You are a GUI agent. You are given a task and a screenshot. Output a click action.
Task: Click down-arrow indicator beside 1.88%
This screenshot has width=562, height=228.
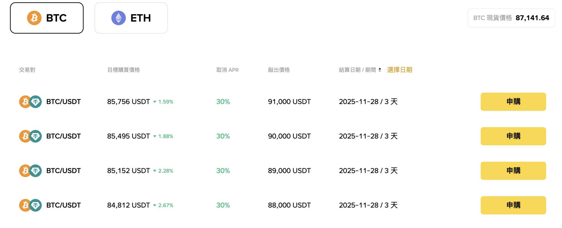point(155,136)
